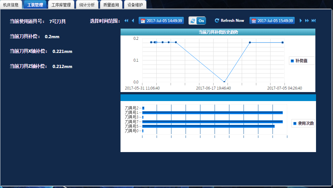
Task: Click the 刀具号7 usage bar
Action: (212, 122)
